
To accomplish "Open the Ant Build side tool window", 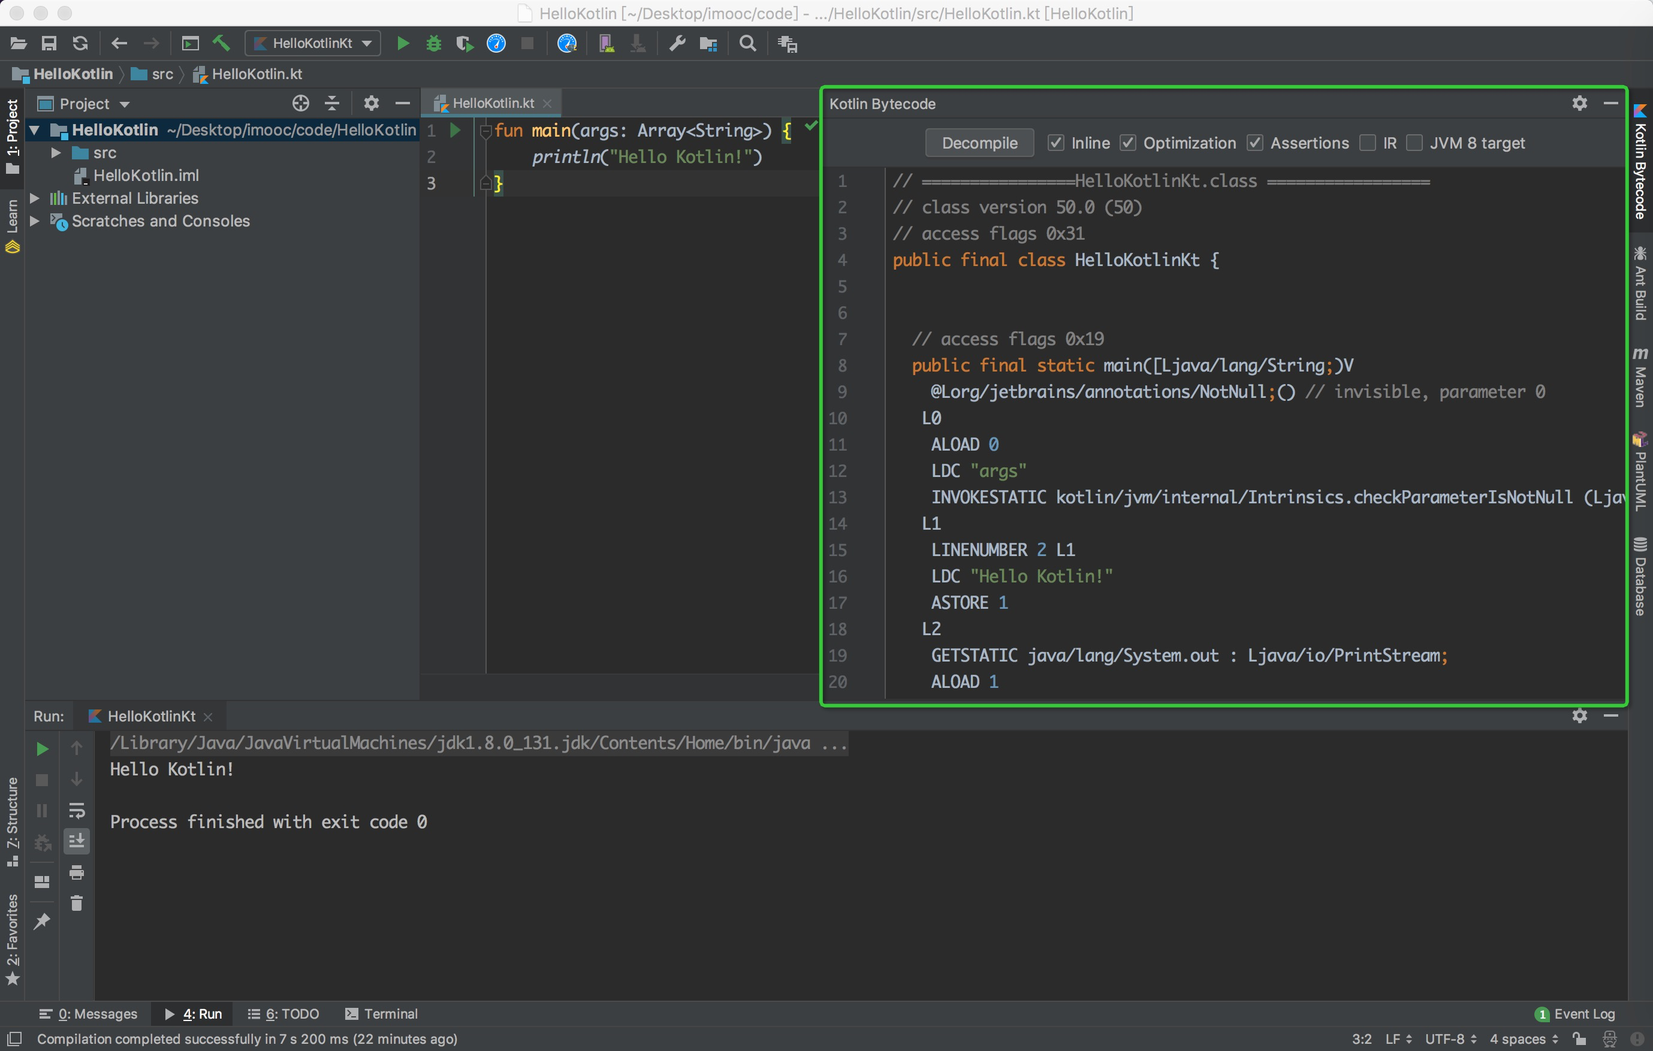I will click(1640, 283).
